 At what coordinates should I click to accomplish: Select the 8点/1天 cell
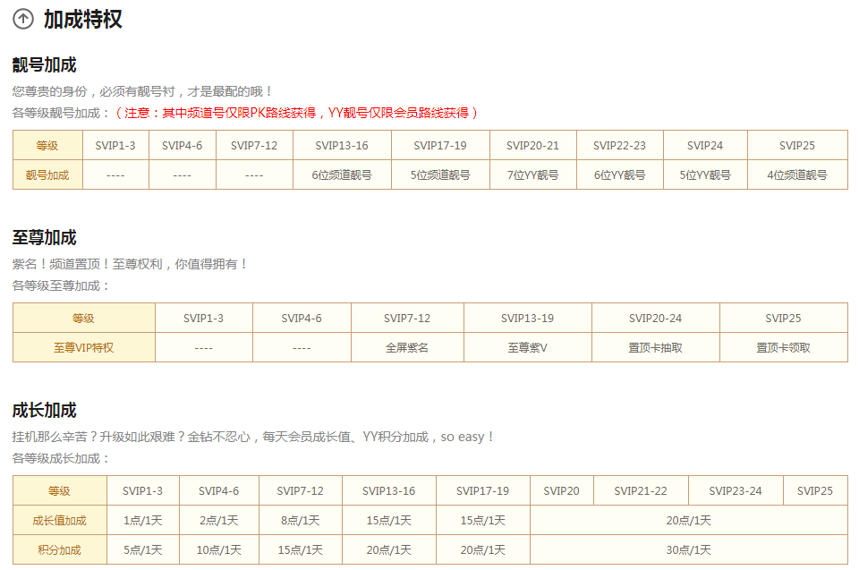[301, 520]
